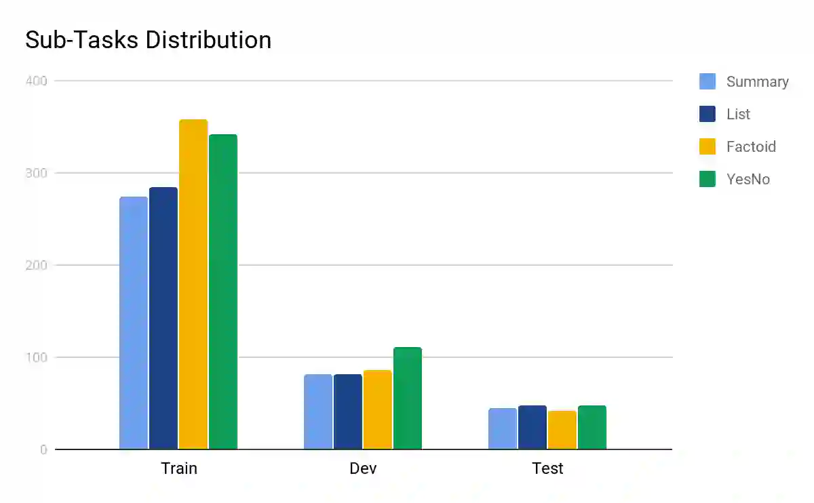Viewport: 814px width, 503px height.
Task: Click the Test axis label
Action: point(547,468)
